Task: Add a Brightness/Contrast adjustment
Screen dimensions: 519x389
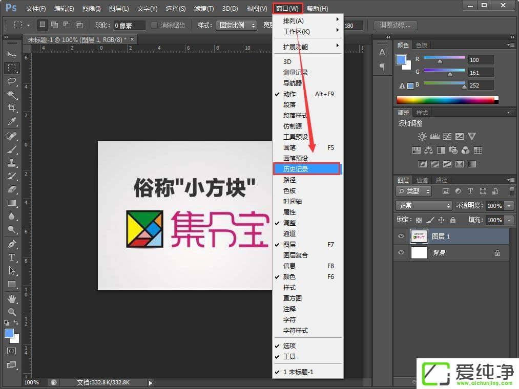Action: [x=422, y=137]
